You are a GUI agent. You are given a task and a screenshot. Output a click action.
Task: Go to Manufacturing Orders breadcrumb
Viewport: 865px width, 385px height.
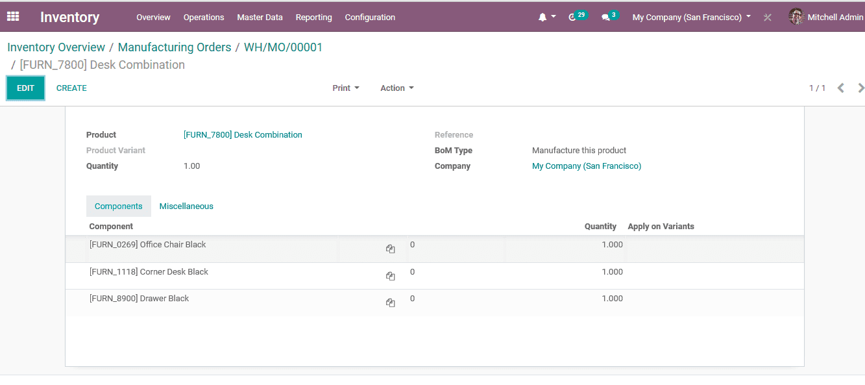175,47
